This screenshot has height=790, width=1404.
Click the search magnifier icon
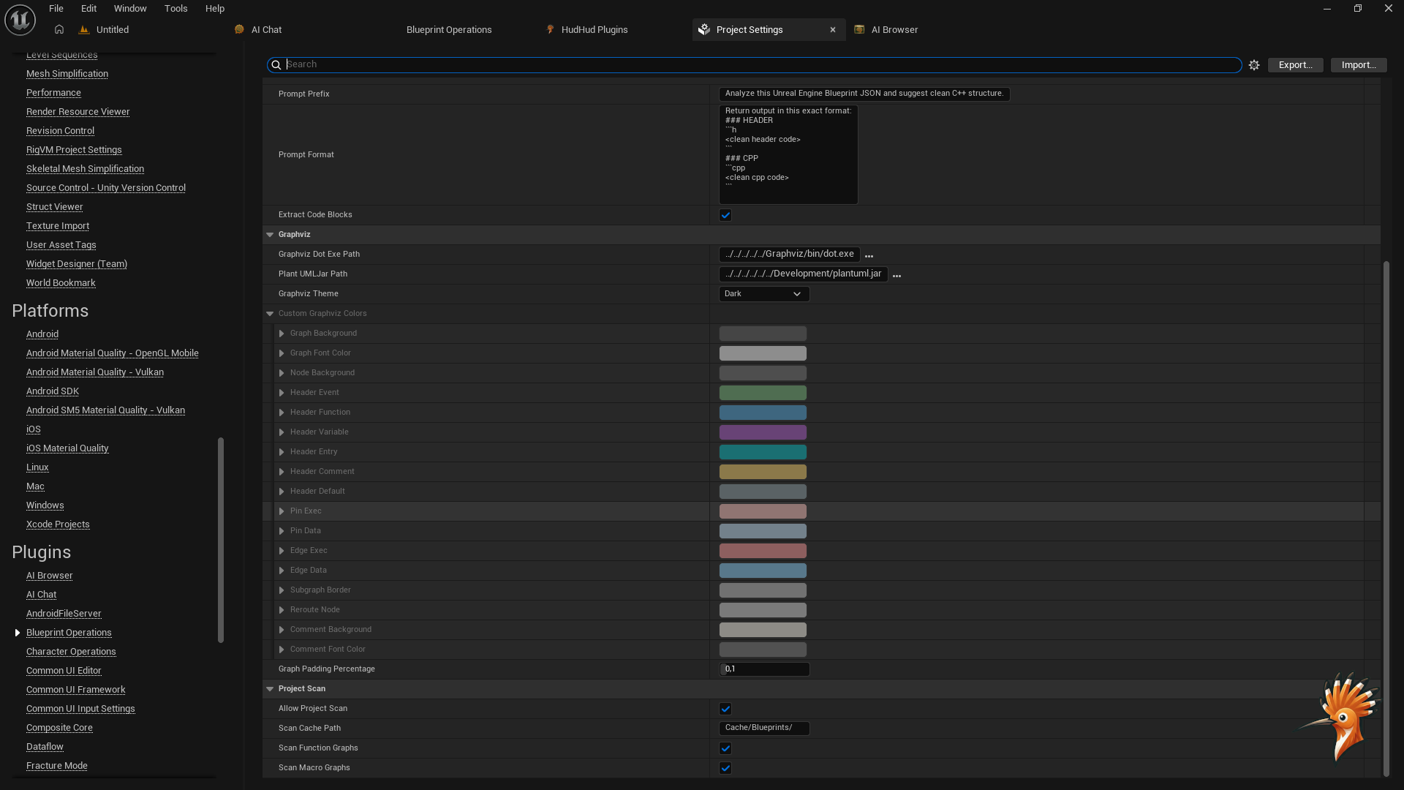[276, 65]
